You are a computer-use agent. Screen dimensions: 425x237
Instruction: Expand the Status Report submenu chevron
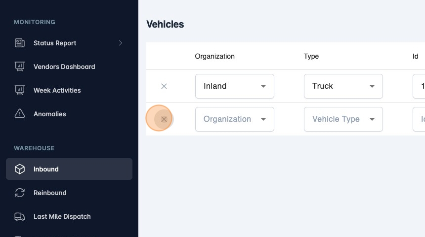point(121,43)
